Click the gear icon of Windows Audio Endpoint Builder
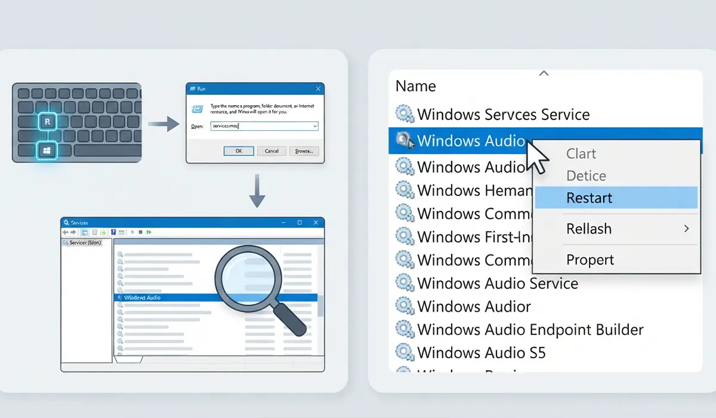The image size is (716, 418). [x=405, y=329]
